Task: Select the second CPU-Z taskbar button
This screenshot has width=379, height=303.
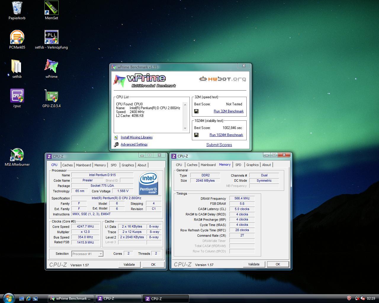Action: coord(166,299)
